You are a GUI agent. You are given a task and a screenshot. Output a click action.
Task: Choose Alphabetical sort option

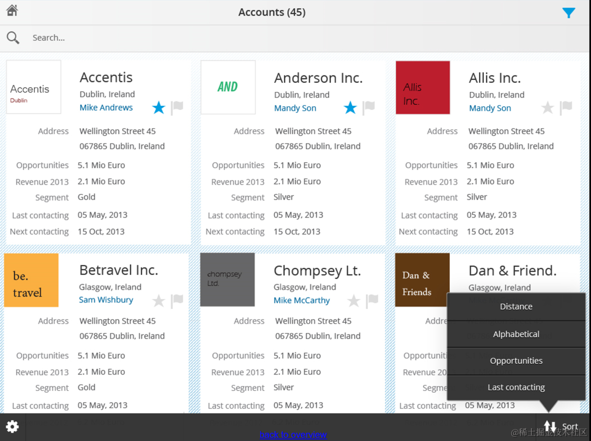click(516, 334)
